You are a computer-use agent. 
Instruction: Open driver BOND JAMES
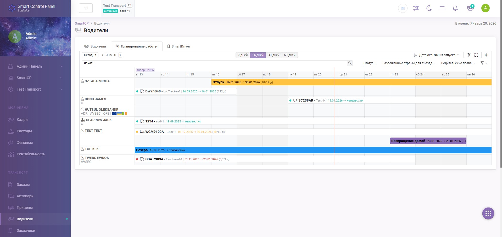[95, 99]
